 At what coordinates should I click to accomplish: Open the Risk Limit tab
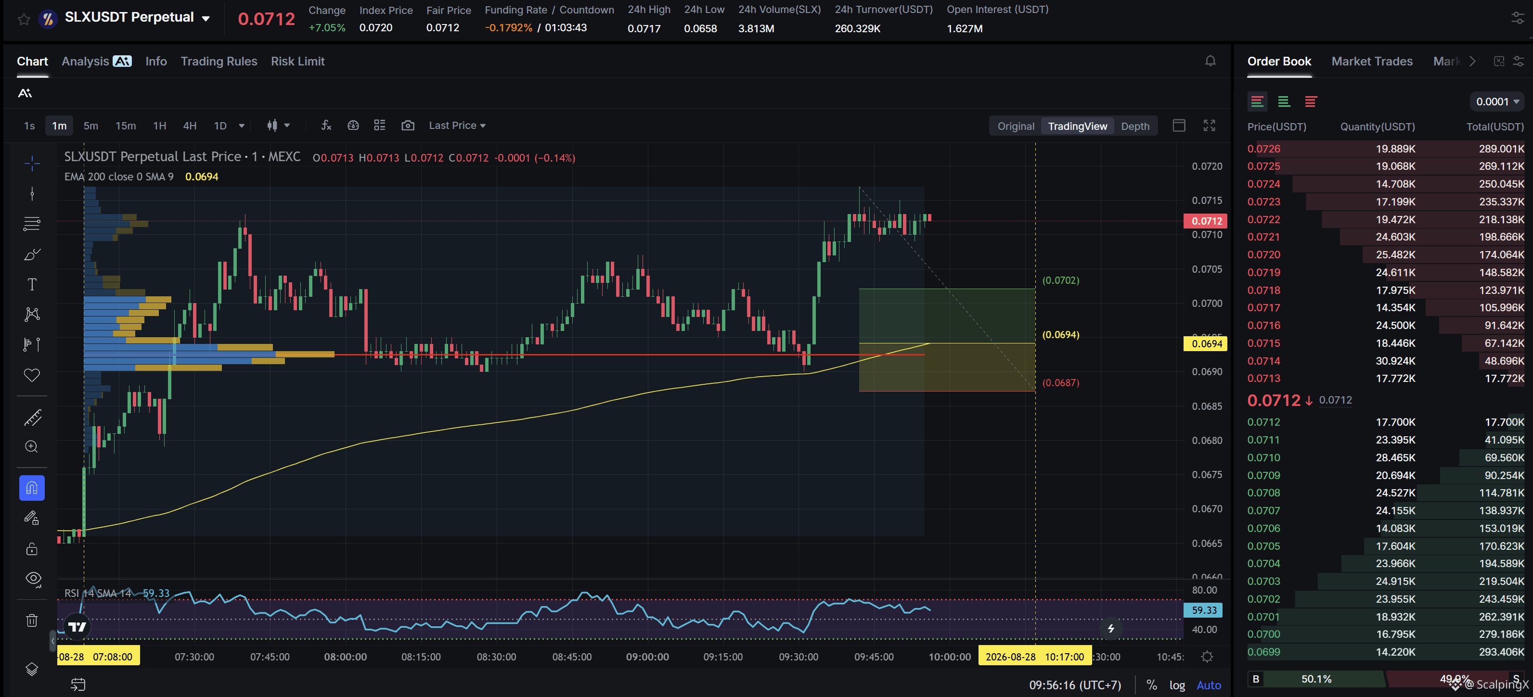297,61
